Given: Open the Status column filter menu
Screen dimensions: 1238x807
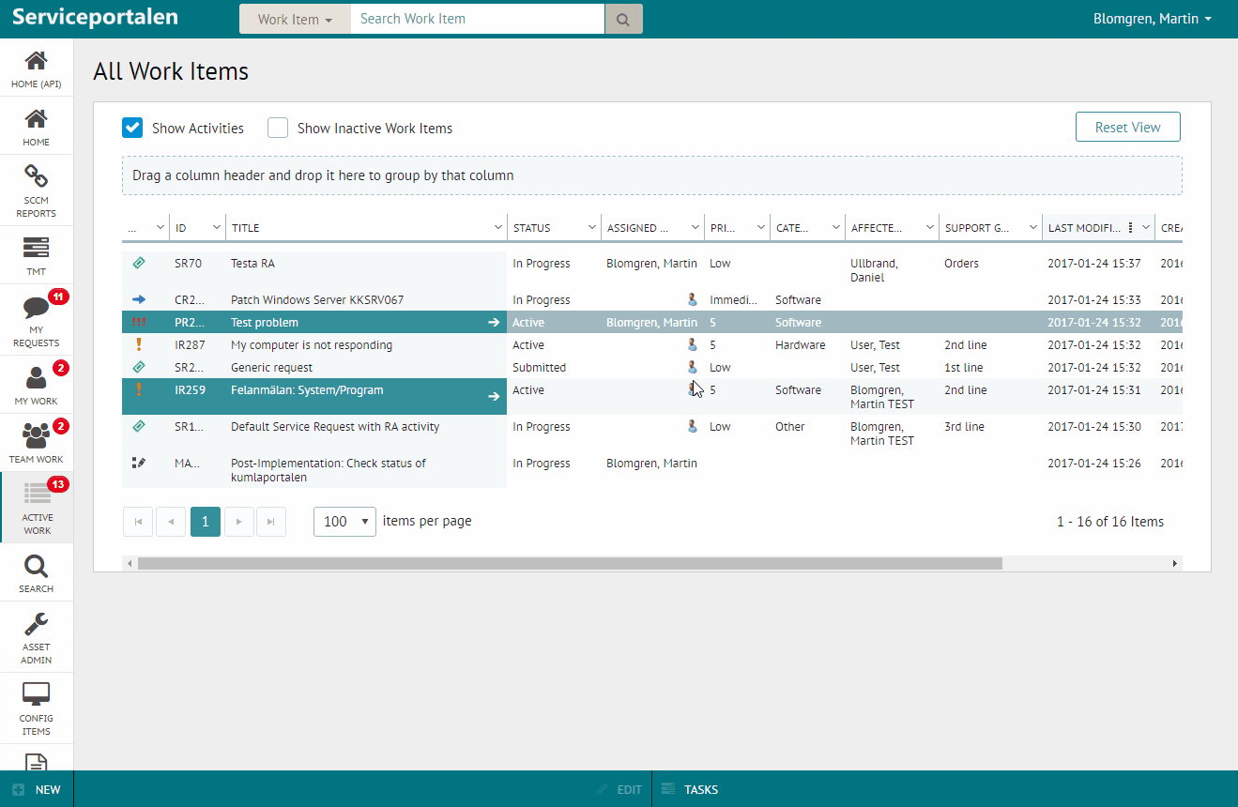Looking at the screenshot, I should click(x=591, y=227).
